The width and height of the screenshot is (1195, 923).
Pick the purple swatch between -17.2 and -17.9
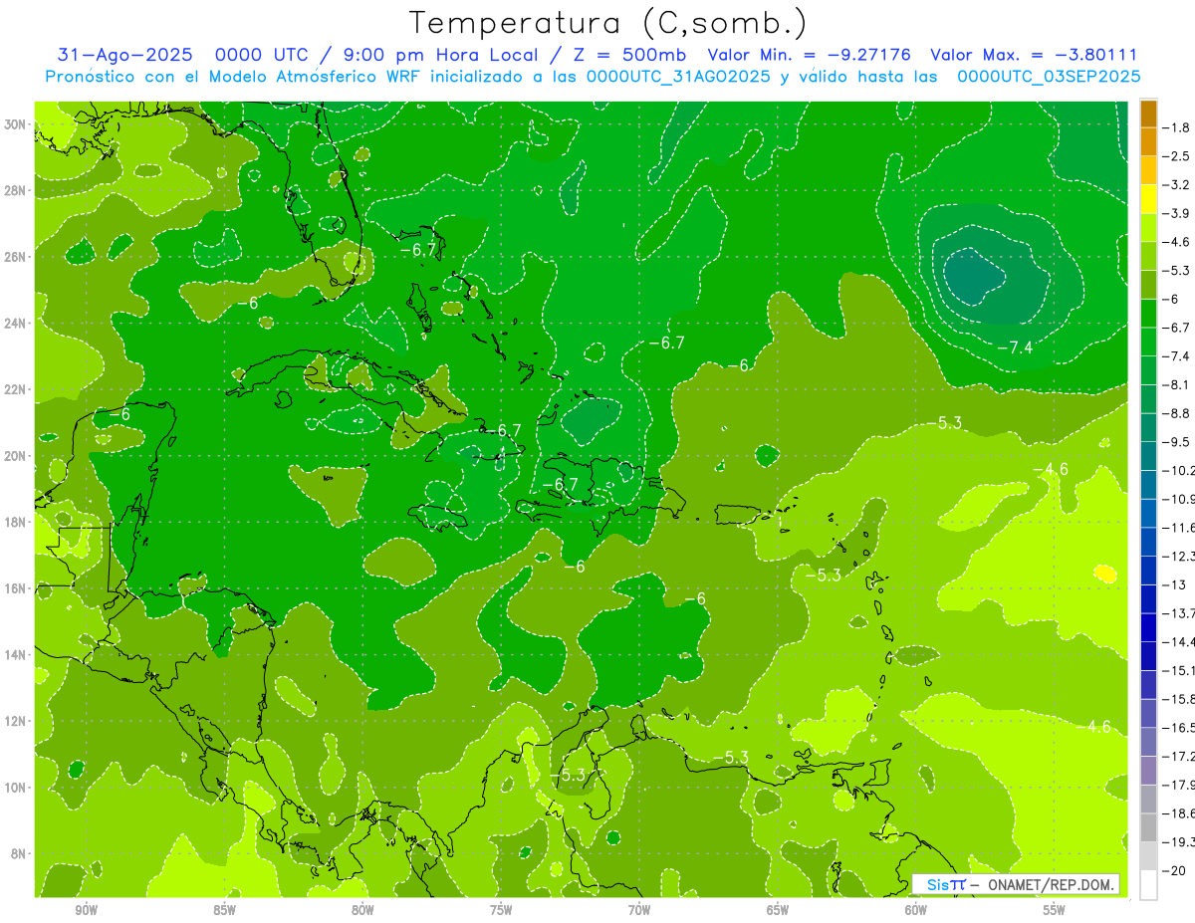1148,771
